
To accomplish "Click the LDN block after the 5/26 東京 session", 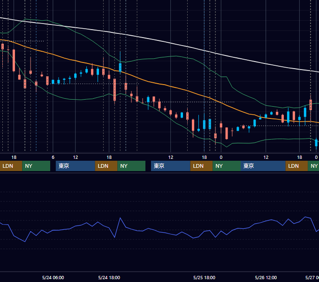I will point(296,166).
